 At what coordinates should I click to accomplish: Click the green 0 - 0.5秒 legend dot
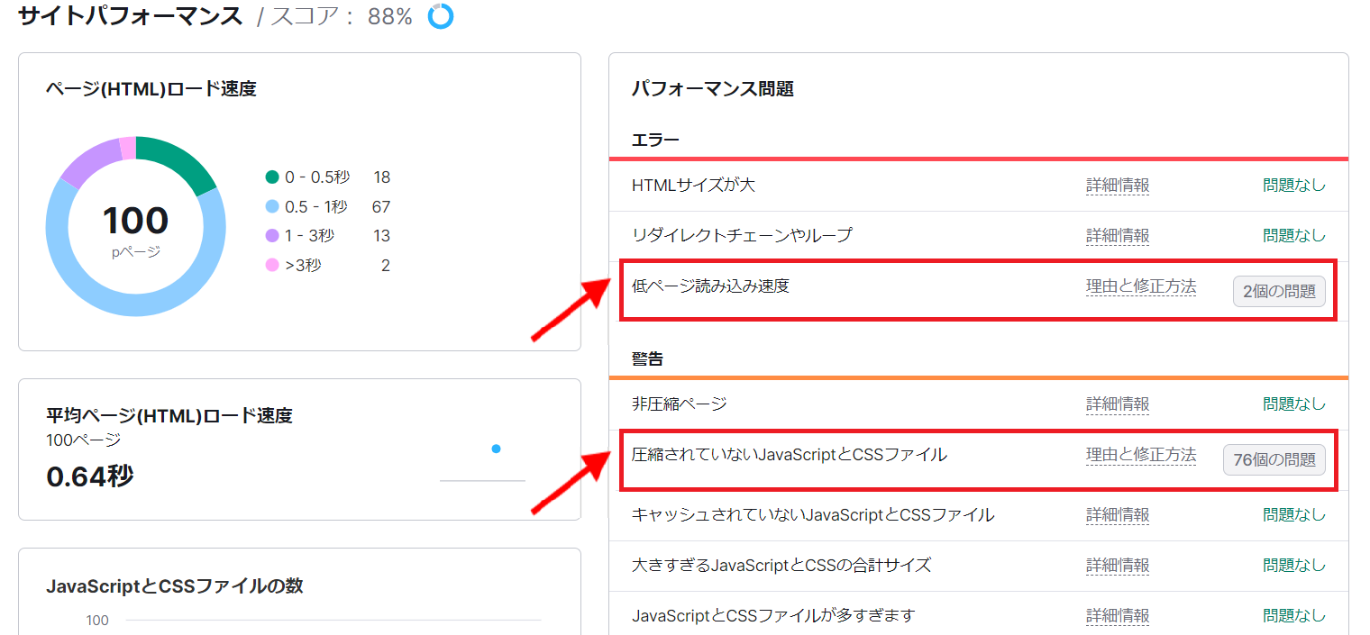[x=272, y=177]
